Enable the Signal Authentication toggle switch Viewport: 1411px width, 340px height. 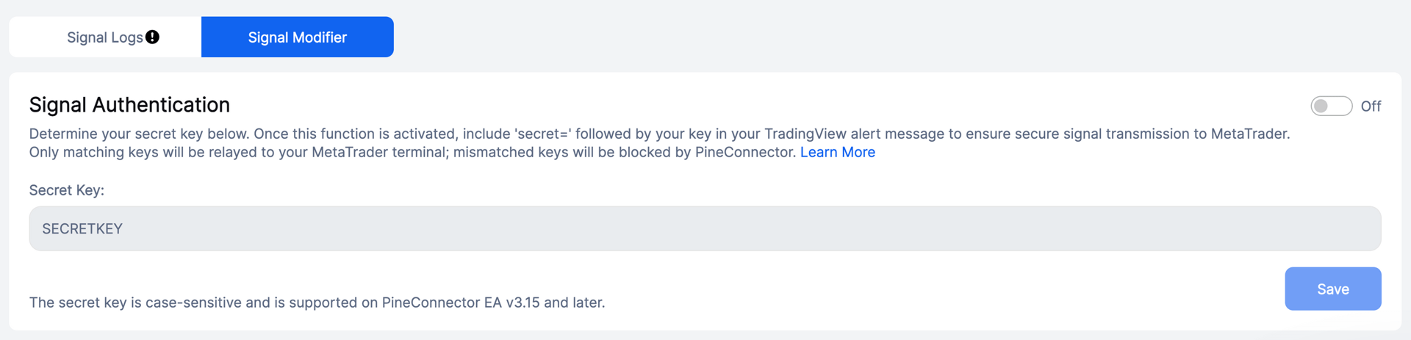1331,106
